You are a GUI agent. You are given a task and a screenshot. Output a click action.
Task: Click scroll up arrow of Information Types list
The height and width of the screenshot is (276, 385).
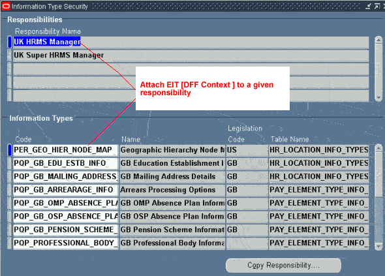click(x=378, y=148)
